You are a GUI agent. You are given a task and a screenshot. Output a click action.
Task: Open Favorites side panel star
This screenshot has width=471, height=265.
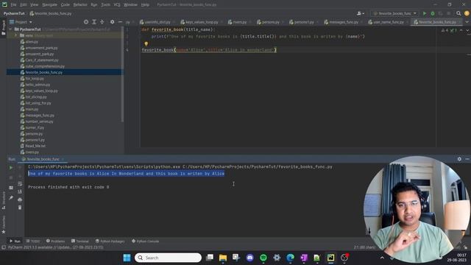4,232
